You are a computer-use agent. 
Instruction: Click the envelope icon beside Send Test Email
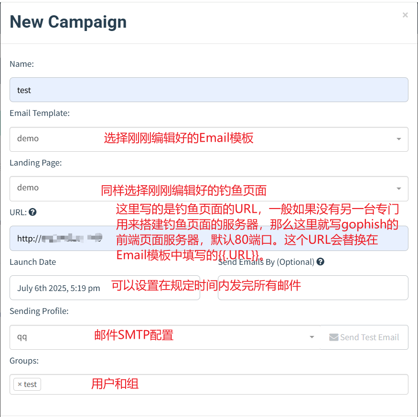tap(333, 337)
